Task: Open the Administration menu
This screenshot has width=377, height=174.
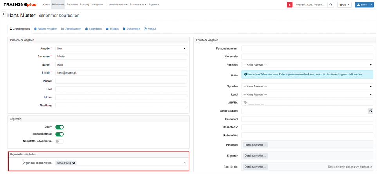Action: click(x=118, y=5)
